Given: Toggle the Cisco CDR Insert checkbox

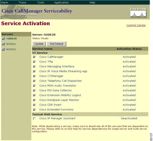Looking at the screenshot, I should click(34, 105).
